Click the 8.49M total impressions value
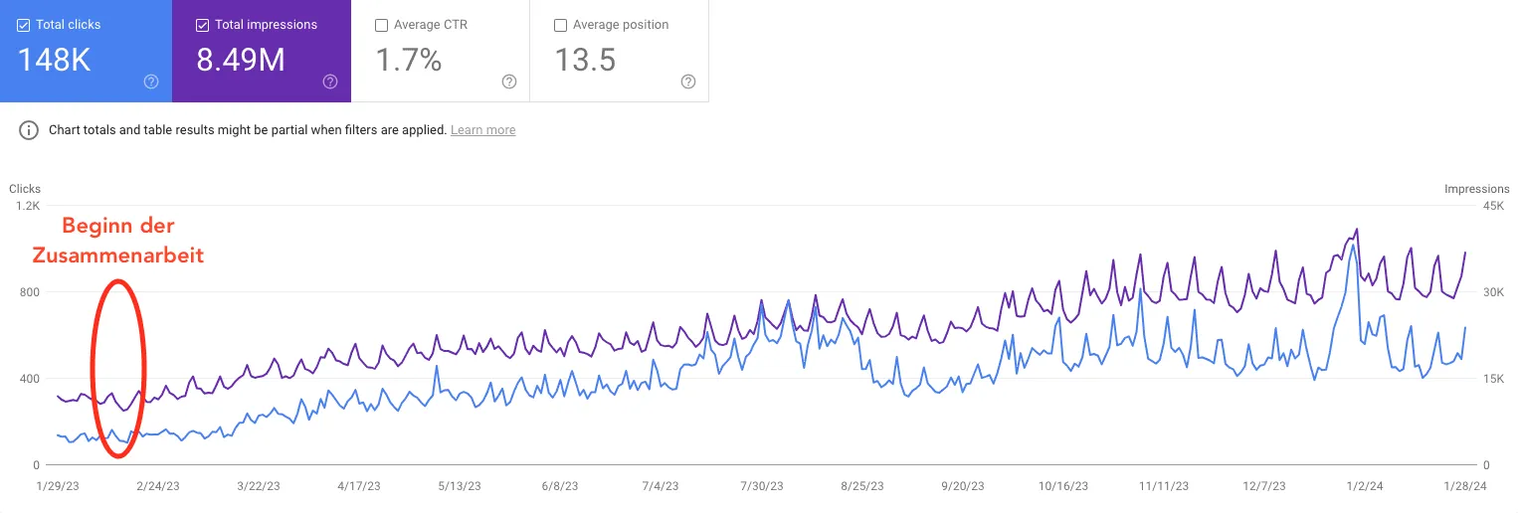Viewport: 1518px width, 513px height. click(241, 61)
